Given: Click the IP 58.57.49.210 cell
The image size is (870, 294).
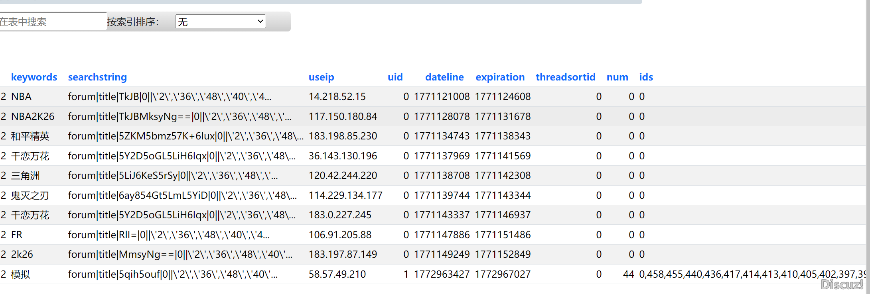Looking at the screenshot, I should pyautogui.click(x=337, y=274).
